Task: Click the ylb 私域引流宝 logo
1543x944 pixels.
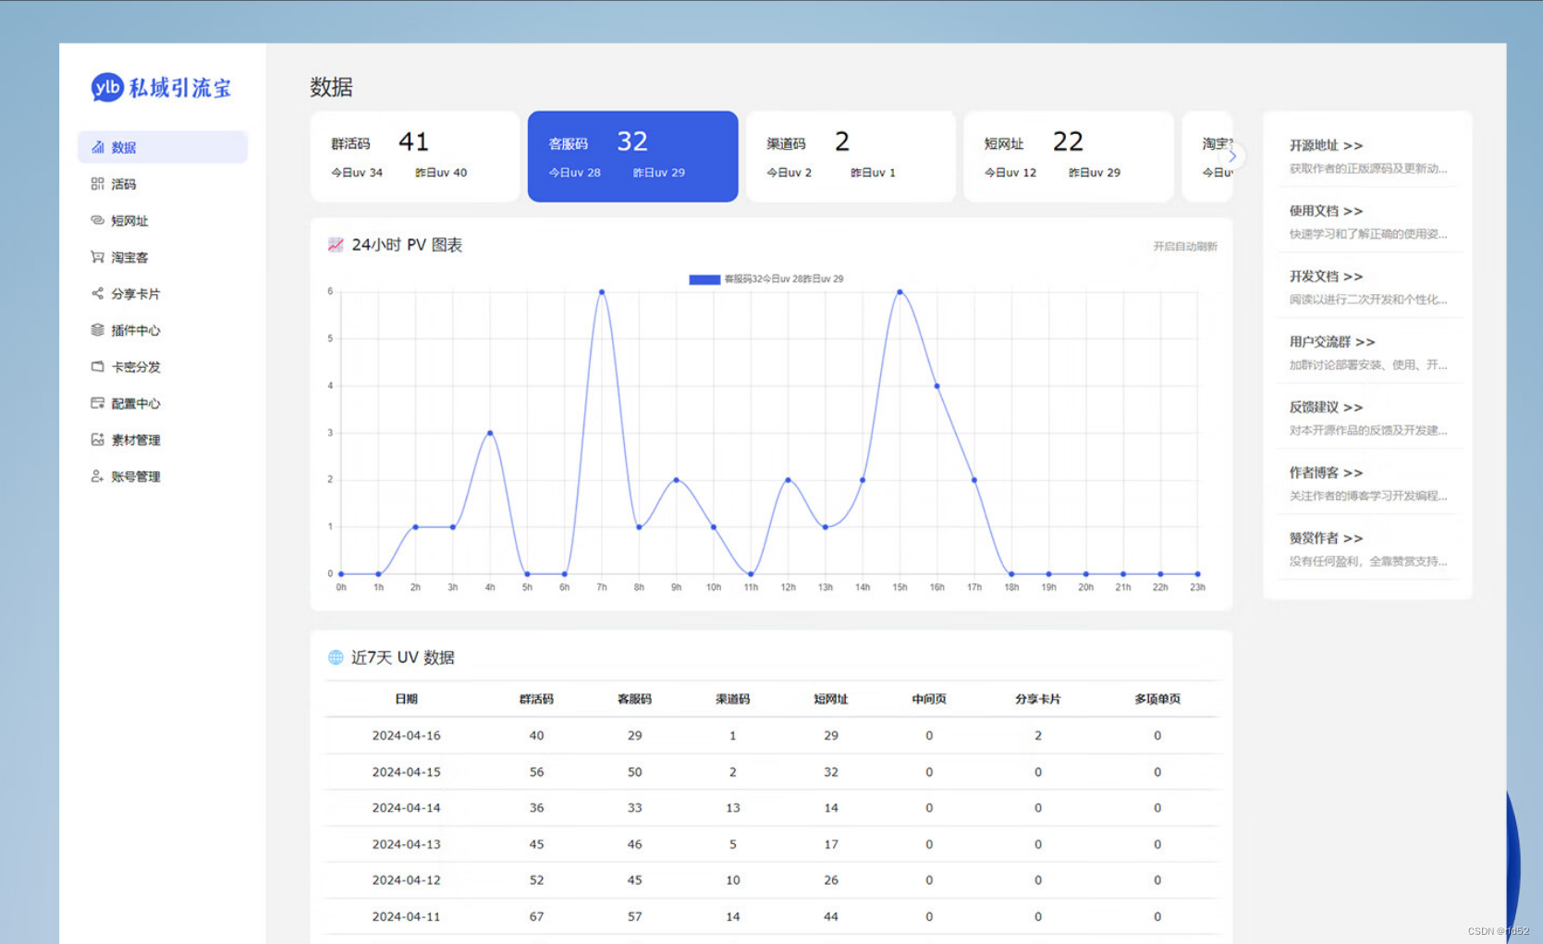Action: click(x=162, y=88)
